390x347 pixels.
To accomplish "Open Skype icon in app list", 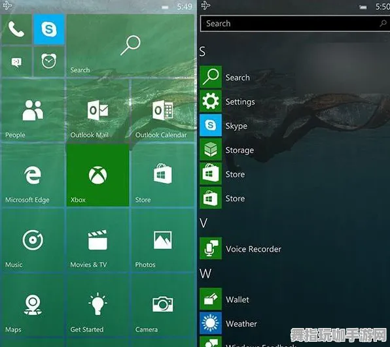I will tap(211, 125).
